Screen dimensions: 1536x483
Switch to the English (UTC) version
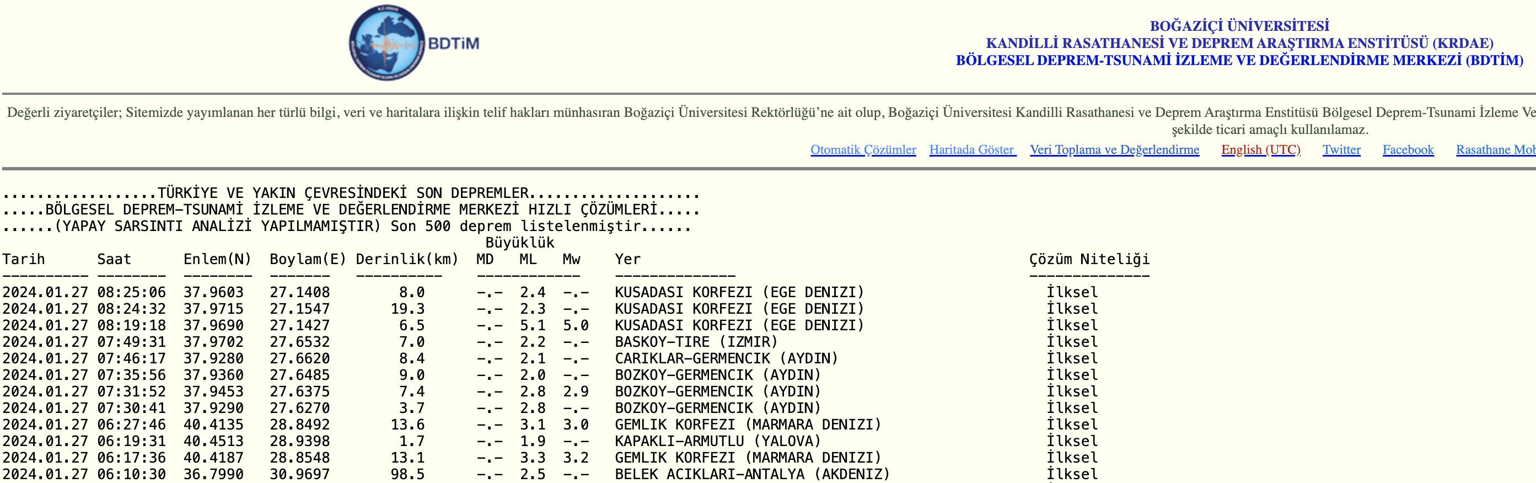1260,149
